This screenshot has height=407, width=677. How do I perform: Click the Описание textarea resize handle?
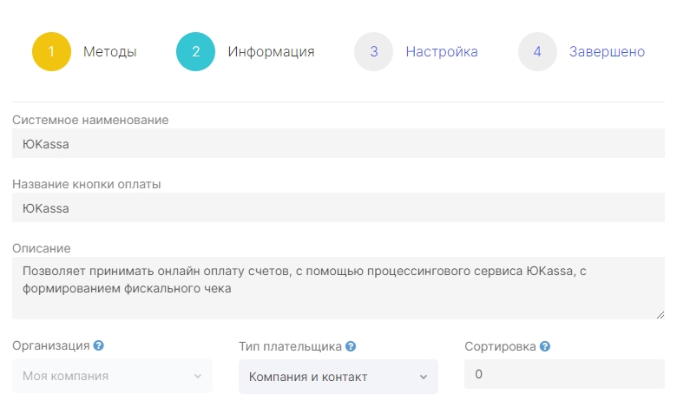pos(661,315)
